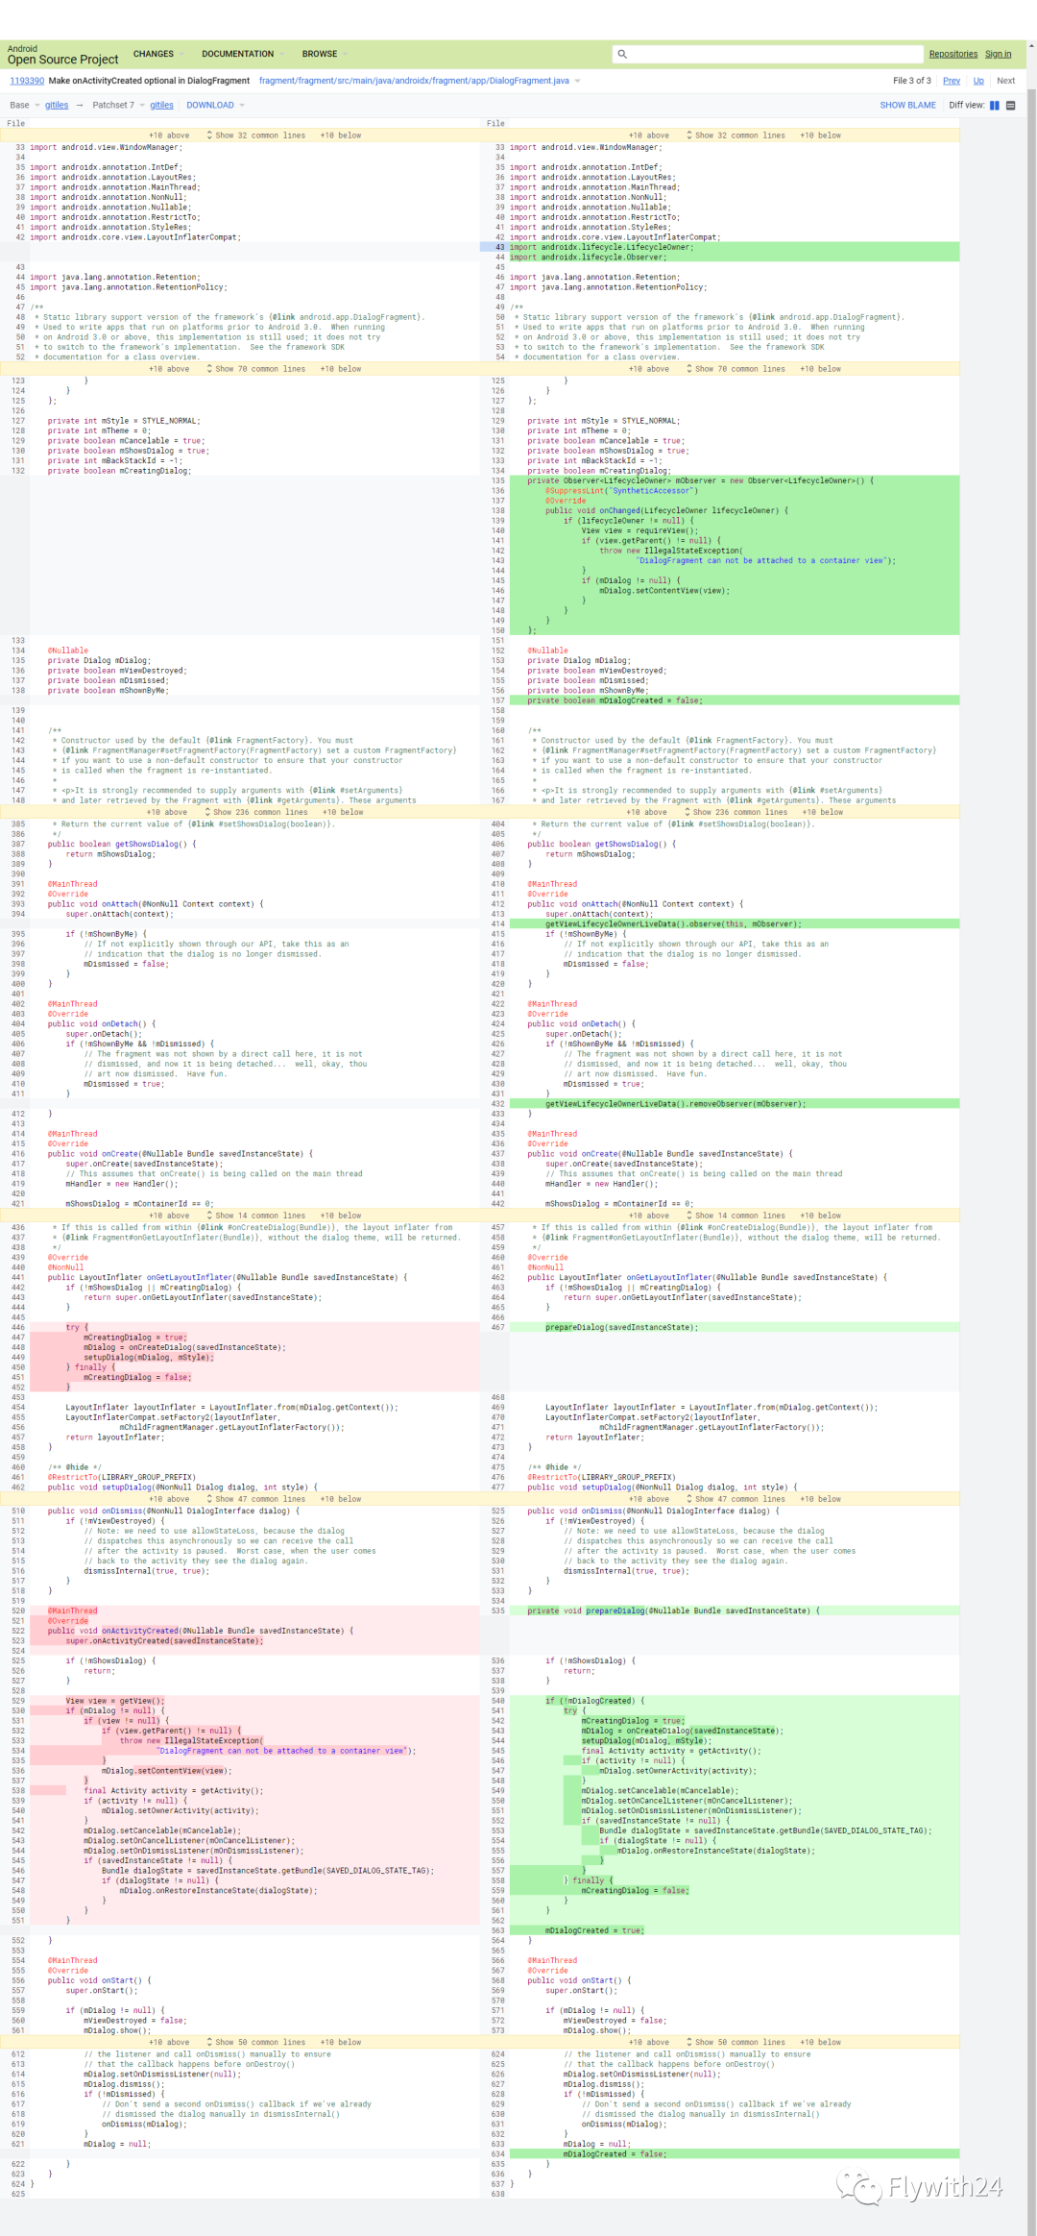The height and width of the screenshot is (2236, 1037).
Task: Expand +10 below beside right Show 50 lines
Action: [x=821, y=2042]
